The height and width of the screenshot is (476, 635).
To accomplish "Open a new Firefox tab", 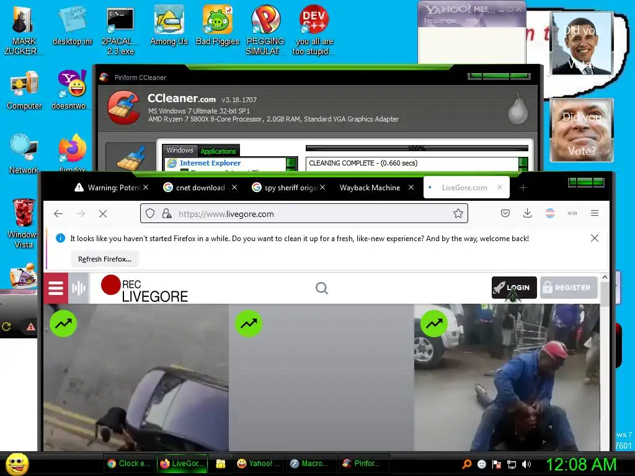I will (x=523, y=188).
